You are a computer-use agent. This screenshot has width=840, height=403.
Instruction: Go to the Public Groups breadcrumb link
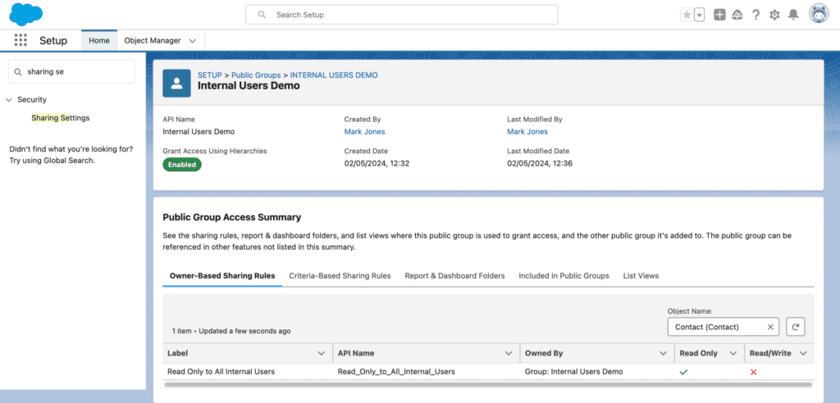pyautogui.click(x=256, y=75)
